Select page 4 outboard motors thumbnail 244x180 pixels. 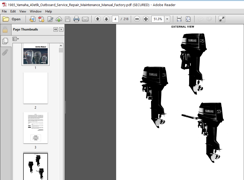[35, 166]
